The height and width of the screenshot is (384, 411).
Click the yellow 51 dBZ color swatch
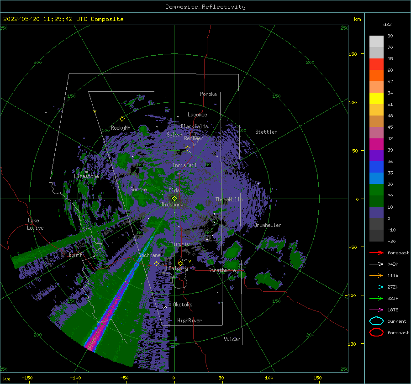coord(376,99)
